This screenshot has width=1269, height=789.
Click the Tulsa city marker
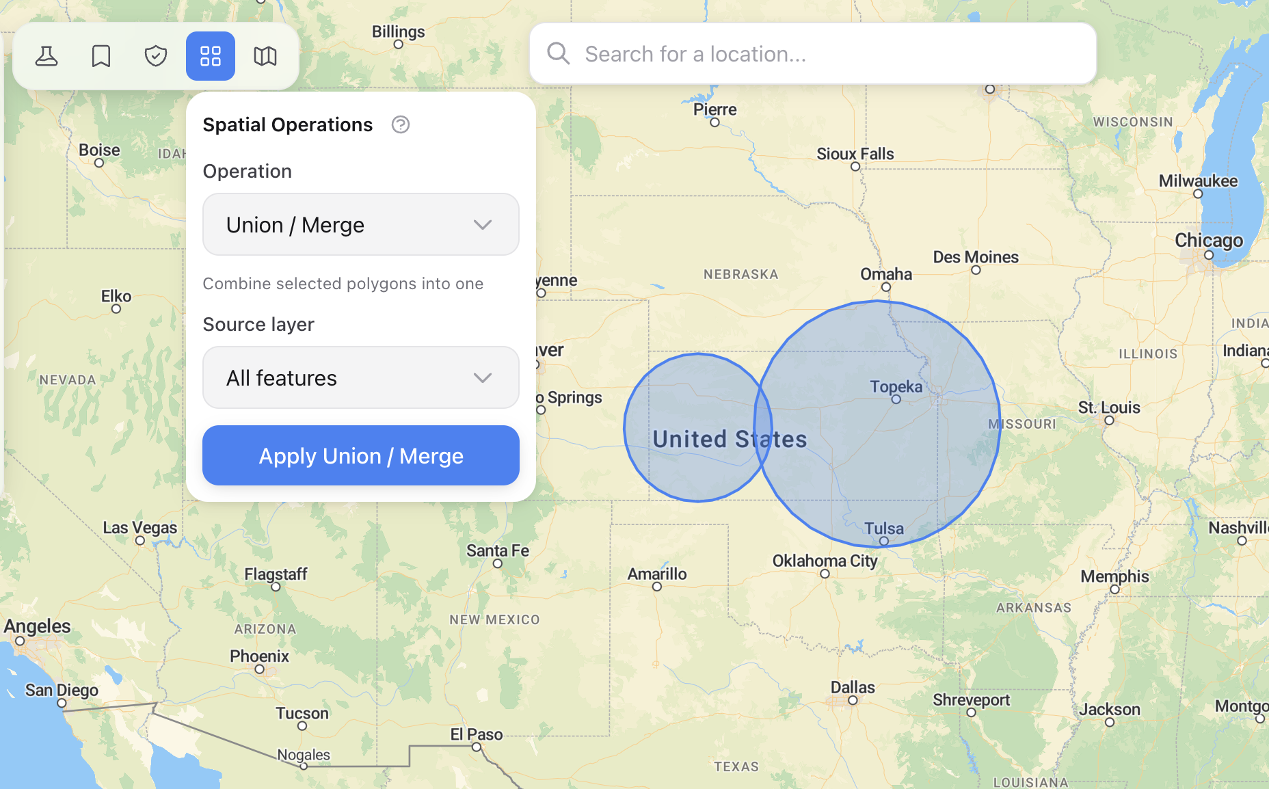point(883,540)
